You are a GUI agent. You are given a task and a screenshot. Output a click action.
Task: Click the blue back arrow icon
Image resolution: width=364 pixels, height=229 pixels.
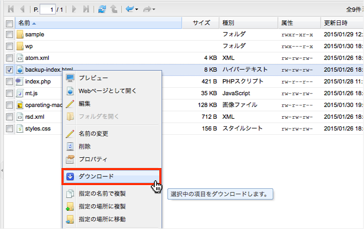pos(129,9)
